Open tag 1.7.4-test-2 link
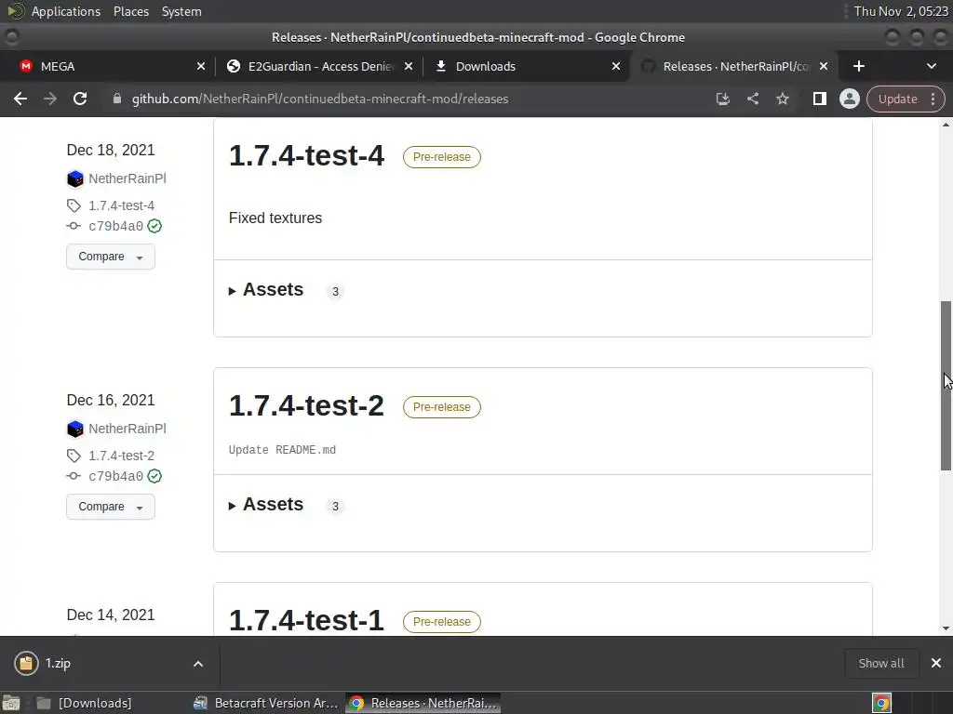This screenshot has height=714, width=953. [x=121, y=456]
